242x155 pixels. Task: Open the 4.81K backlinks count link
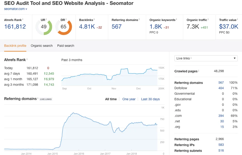click(87, 27)
